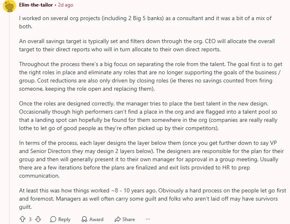Open the three-dot more options menu
This screenshot has height=224, width=290.
pos(147,219)
